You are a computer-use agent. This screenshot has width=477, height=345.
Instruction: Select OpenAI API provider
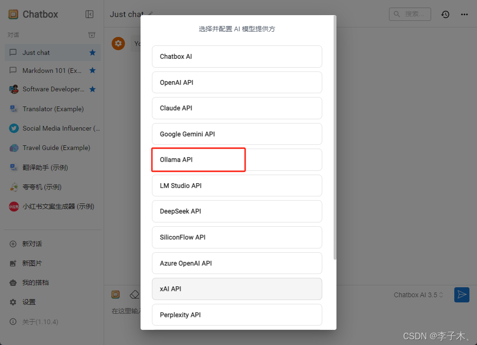237,82
